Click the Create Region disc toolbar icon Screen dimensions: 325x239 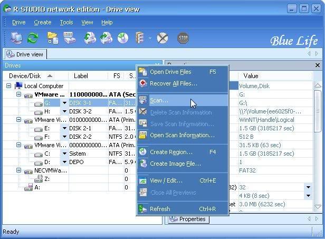coord(123,38)
